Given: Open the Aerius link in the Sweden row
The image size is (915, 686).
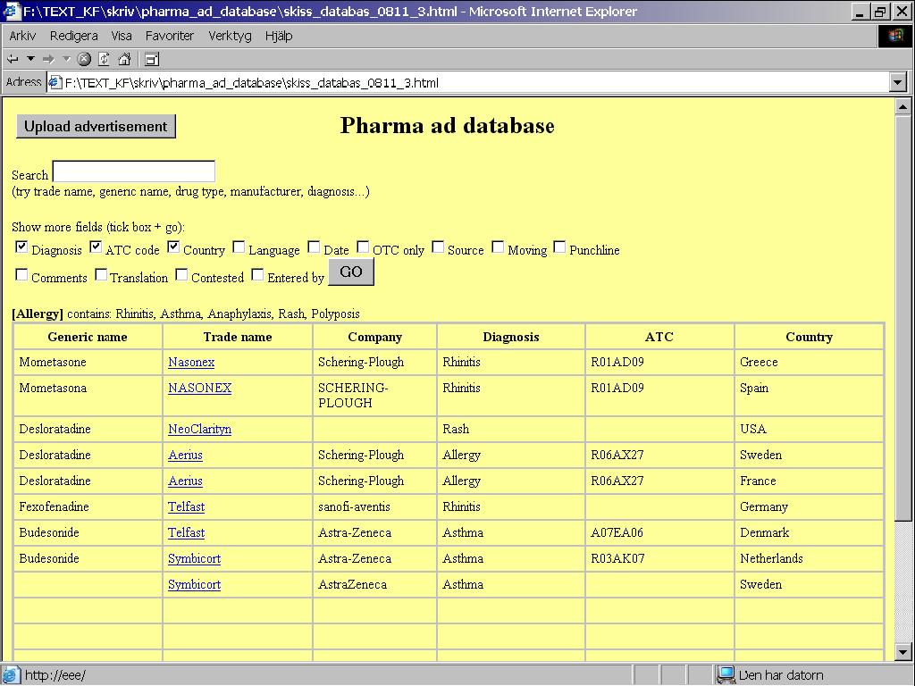Looking at the screenshot, I should point(185,455).
